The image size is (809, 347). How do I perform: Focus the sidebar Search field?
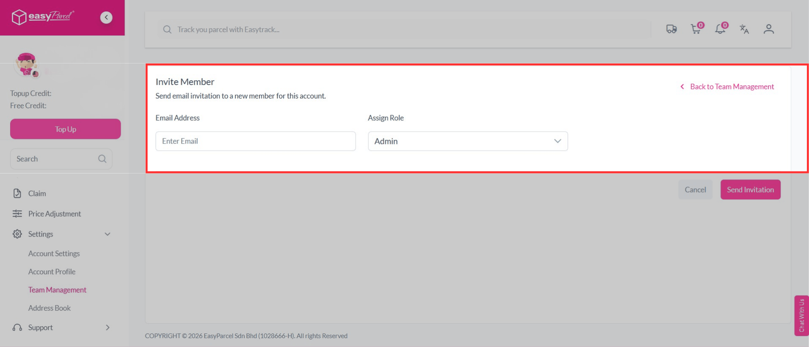[61, 159]
